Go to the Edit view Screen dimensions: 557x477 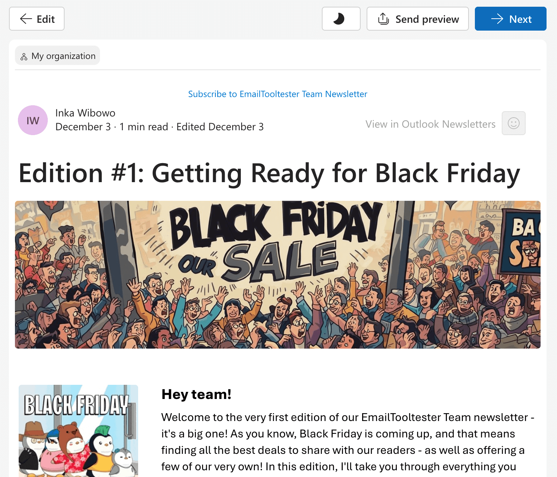(x=37, y=19)
